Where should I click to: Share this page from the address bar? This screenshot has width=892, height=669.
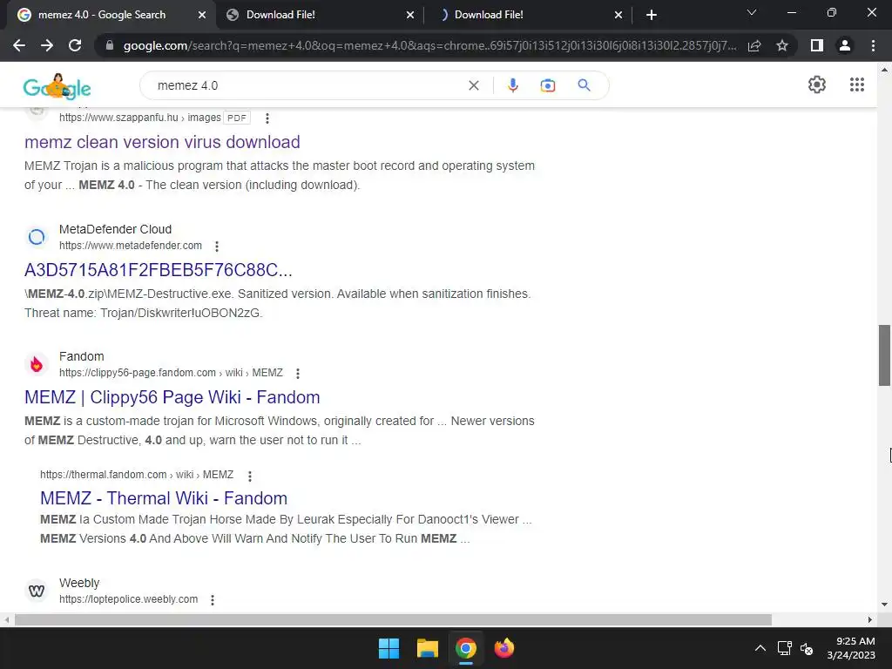(754, 45)
